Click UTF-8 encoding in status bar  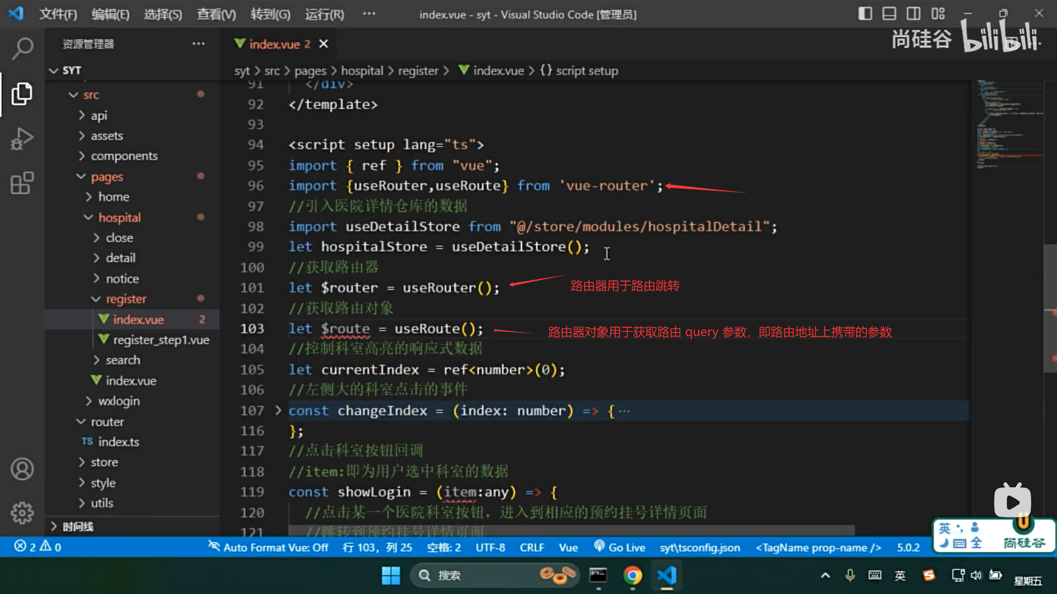pos(490,547)
